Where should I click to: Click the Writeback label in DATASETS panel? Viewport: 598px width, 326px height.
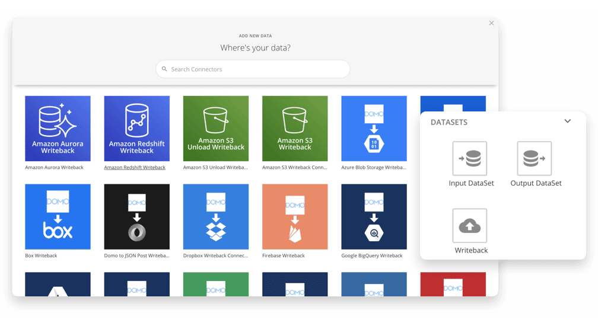[471, 250]
